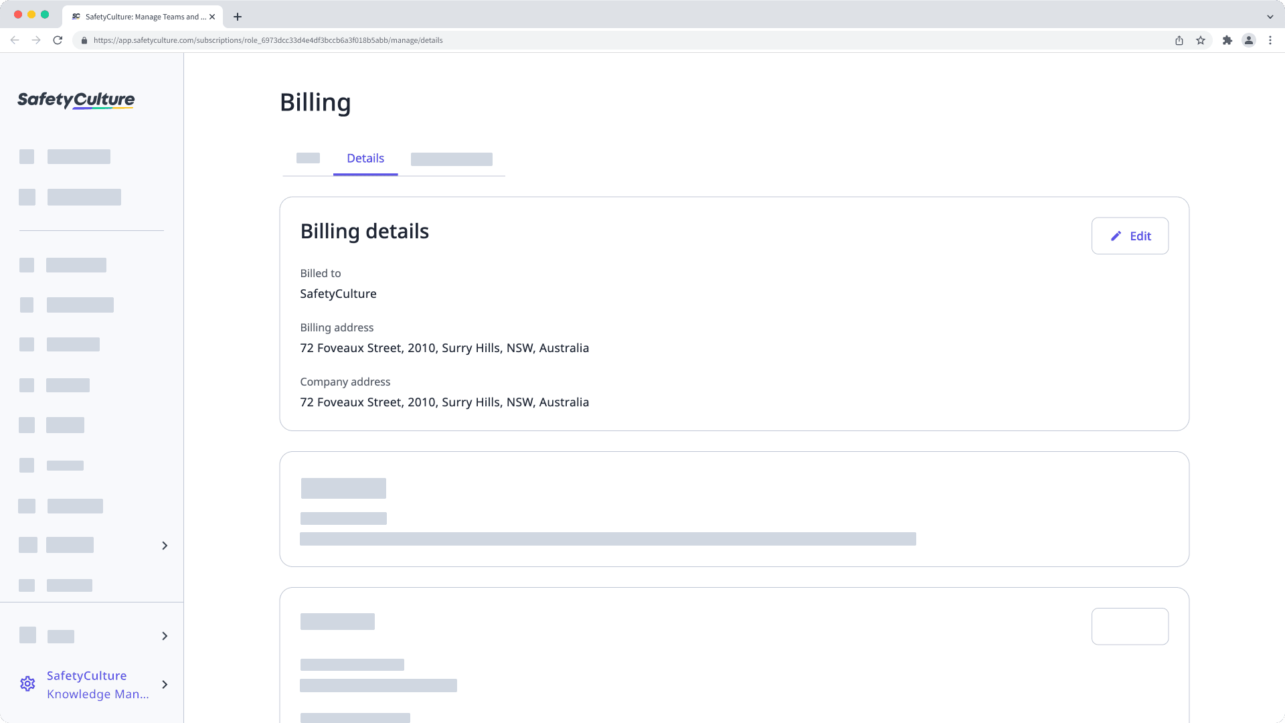
Task: Open the Chrome three-dot menu
Action: click(x=1270, y=40)
